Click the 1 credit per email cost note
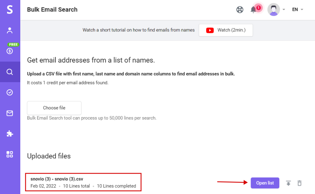Screen dimensions: 315x194 (68, 82)
